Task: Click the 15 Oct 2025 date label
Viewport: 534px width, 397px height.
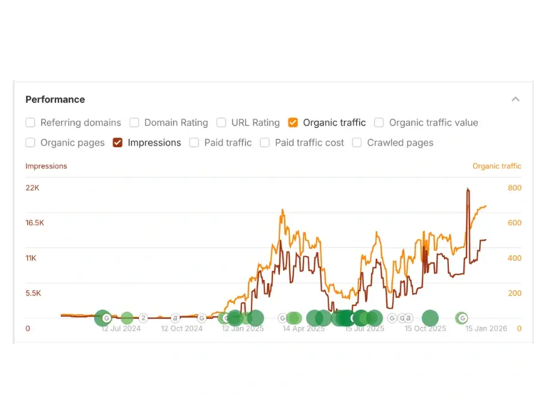Action: (425, 328)
